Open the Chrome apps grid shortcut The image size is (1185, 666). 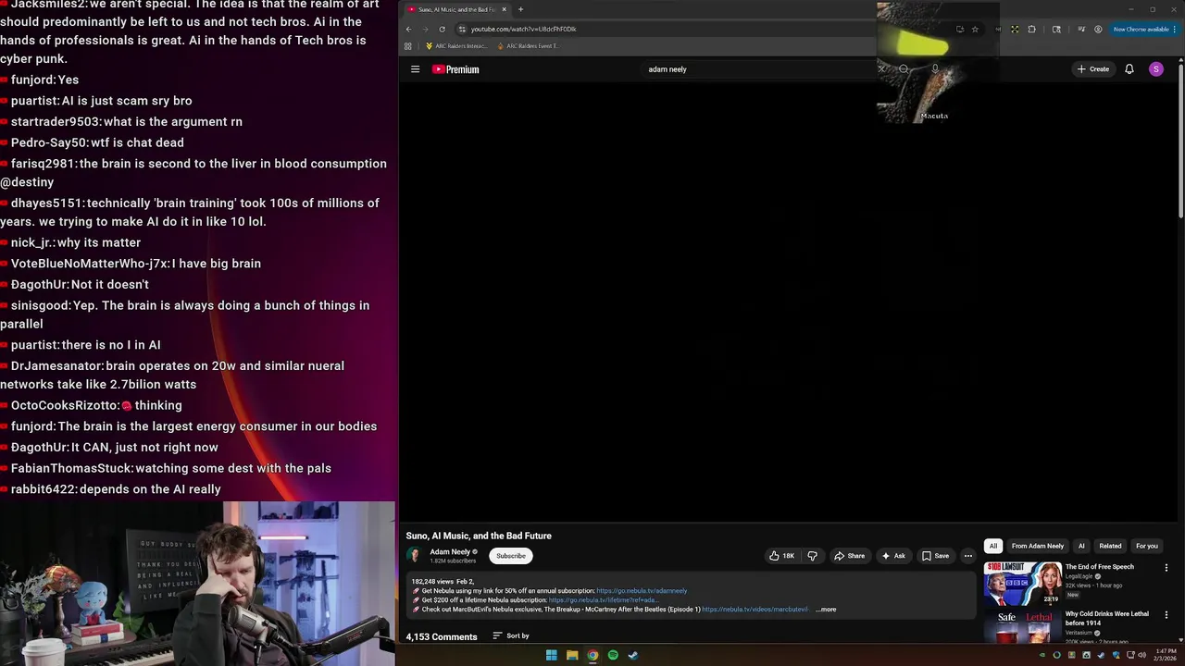coord(407,46)
